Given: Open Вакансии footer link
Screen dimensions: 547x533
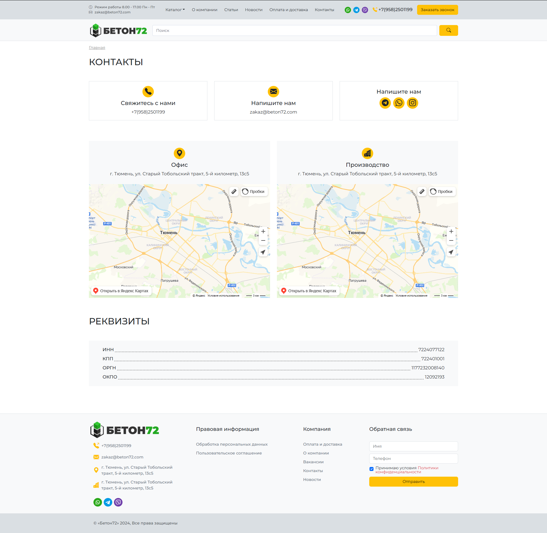Looking at the screenshot, I should (313, 462).
